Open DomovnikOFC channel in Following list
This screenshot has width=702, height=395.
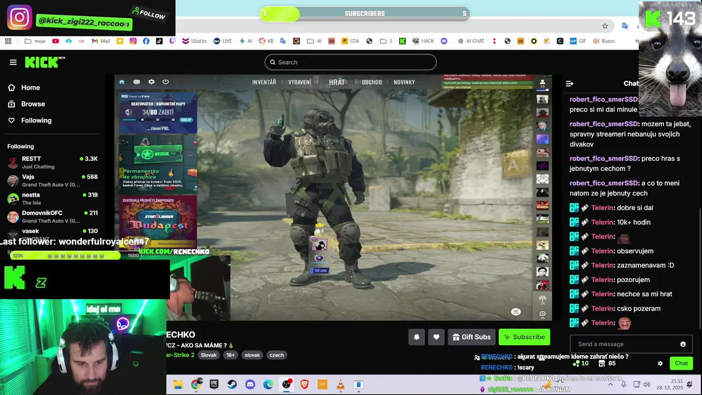pyautogui.click(x=53, y=217)
